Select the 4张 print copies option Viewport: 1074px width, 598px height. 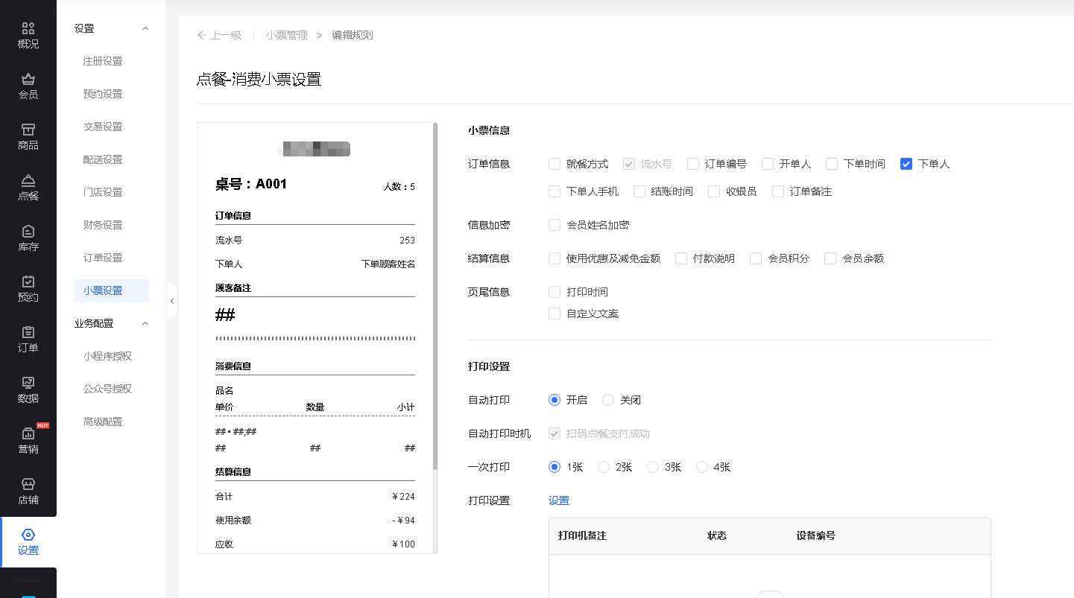702,467
